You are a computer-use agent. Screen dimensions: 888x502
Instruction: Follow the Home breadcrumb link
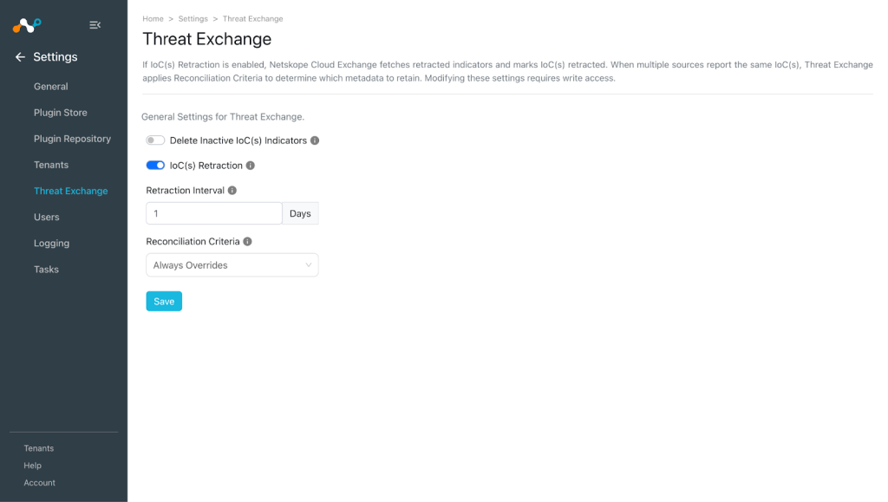tap(153, 19)
